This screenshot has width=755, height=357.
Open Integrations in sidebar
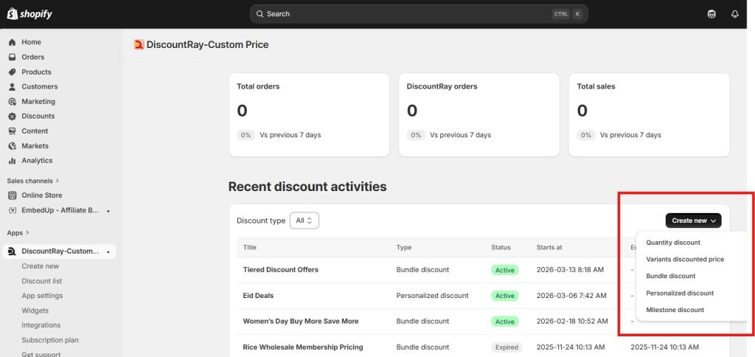[x=41, y=325]
